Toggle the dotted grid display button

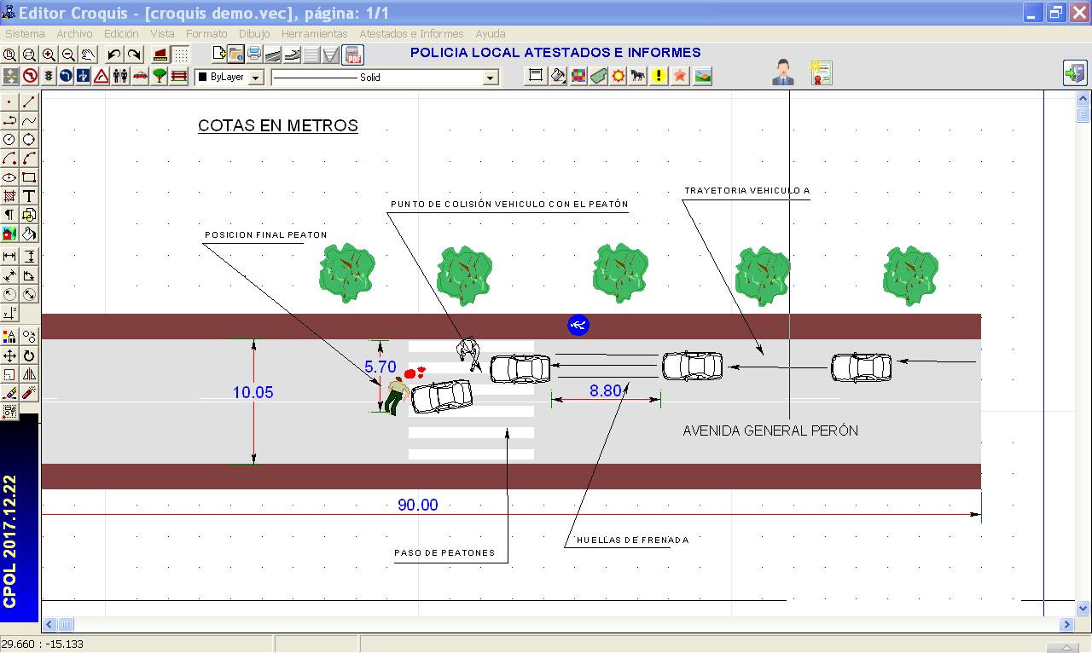pos(181,55)
